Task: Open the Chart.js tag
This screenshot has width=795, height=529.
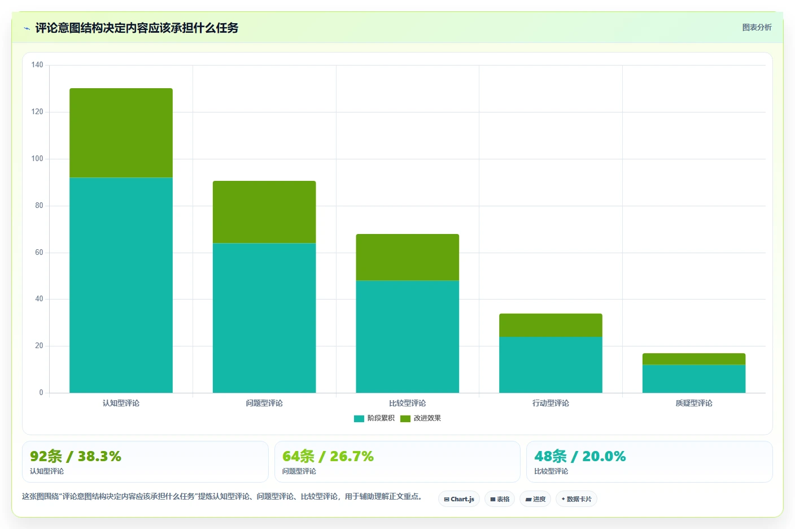Action: pos(459,499)
